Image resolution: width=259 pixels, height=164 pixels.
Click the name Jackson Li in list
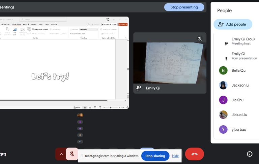click(240, 85)
